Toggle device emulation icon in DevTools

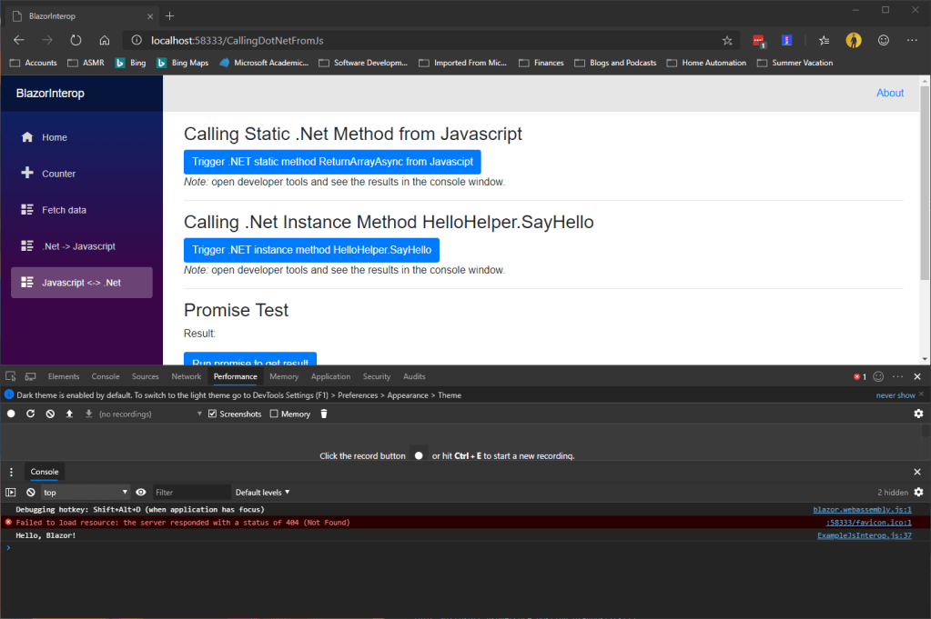point(30,376)
